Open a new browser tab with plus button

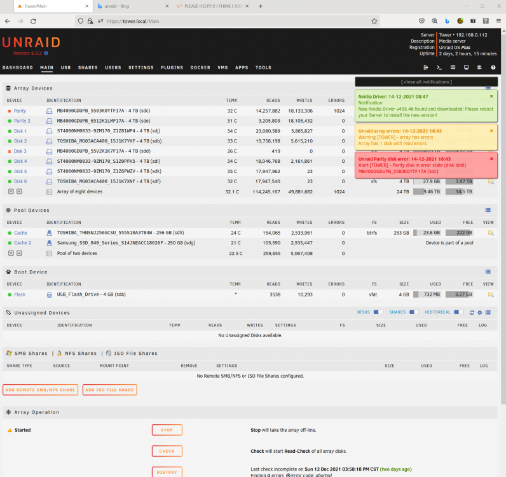coord(261,6)
